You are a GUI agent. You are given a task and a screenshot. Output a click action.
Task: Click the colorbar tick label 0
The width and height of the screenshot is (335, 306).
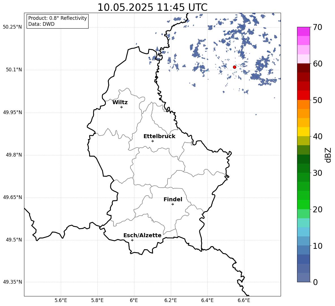[315, 282]
